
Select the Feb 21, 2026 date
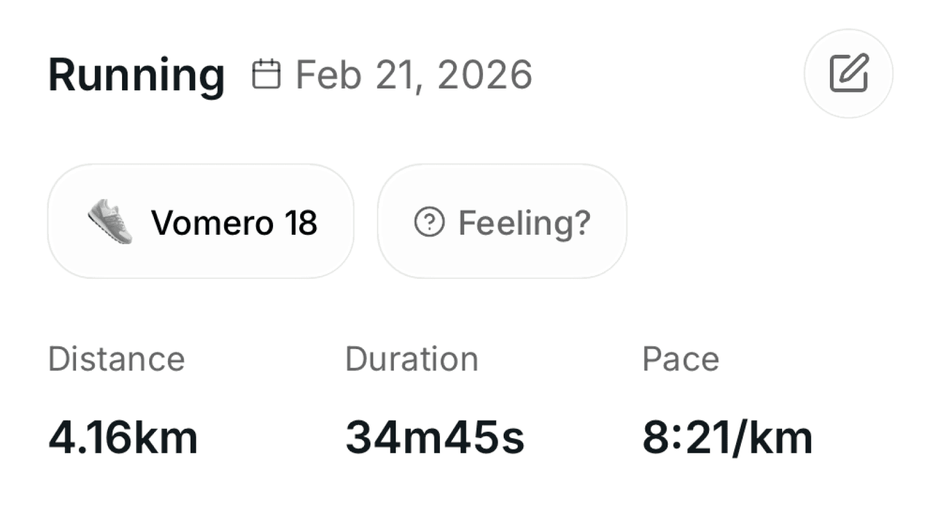pyautogui.click(x=414, y=75)
